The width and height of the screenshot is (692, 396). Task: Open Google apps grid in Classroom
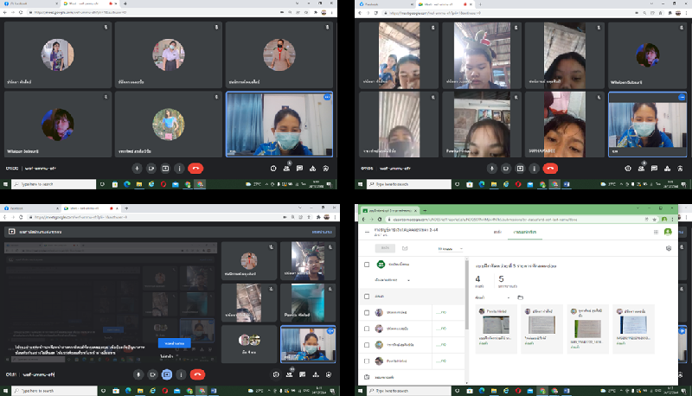(x=655, y=232)
